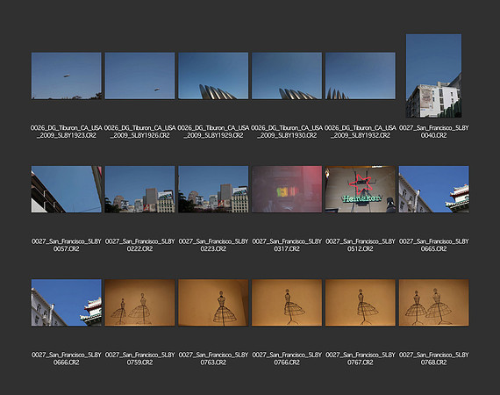This screenshot has height=395, width=500.
Task: Click filename label ending 0766.CR2
Action: [287, 359]
